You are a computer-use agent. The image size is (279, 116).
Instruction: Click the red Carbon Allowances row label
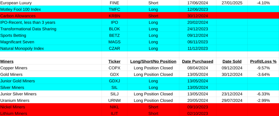18,16
